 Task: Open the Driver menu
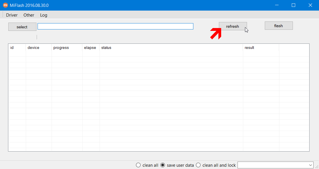12,15
